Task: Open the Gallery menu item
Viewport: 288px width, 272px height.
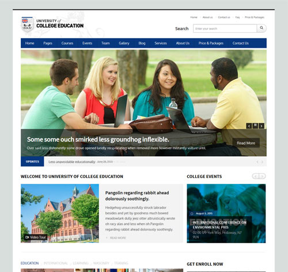Action: pyautogui.click(x=124, y=43)
